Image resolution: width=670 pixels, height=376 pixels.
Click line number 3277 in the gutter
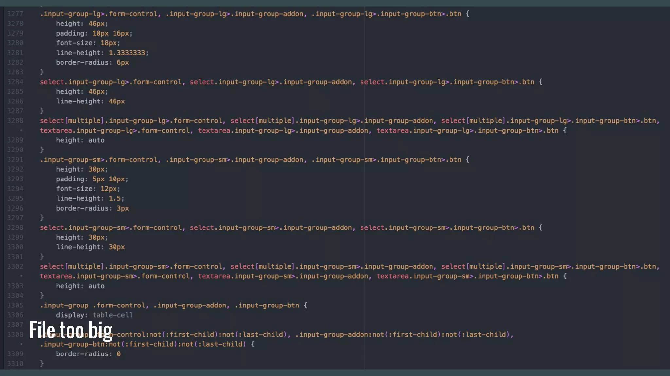tap(15, 14)
